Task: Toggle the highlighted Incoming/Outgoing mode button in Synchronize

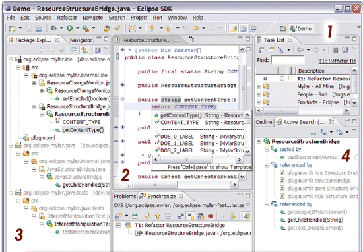Action: [191, 216]
